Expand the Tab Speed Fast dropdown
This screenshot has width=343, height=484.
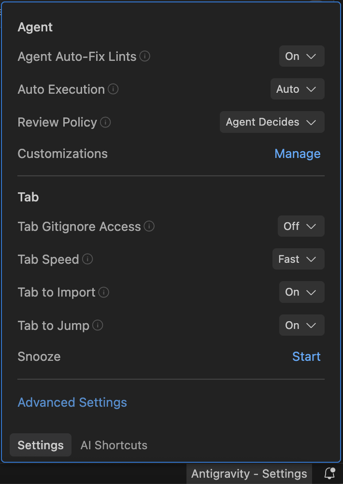click(298, 259)
